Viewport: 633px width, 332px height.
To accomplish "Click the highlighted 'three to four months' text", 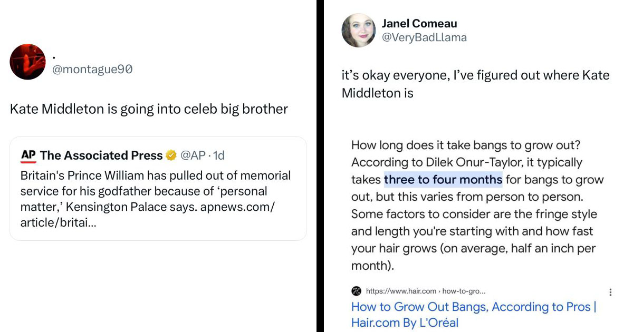I will [x=443, y=180].
